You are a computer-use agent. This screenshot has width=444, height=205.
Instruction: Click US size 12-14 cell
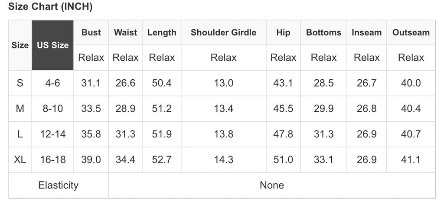point(52,134)
